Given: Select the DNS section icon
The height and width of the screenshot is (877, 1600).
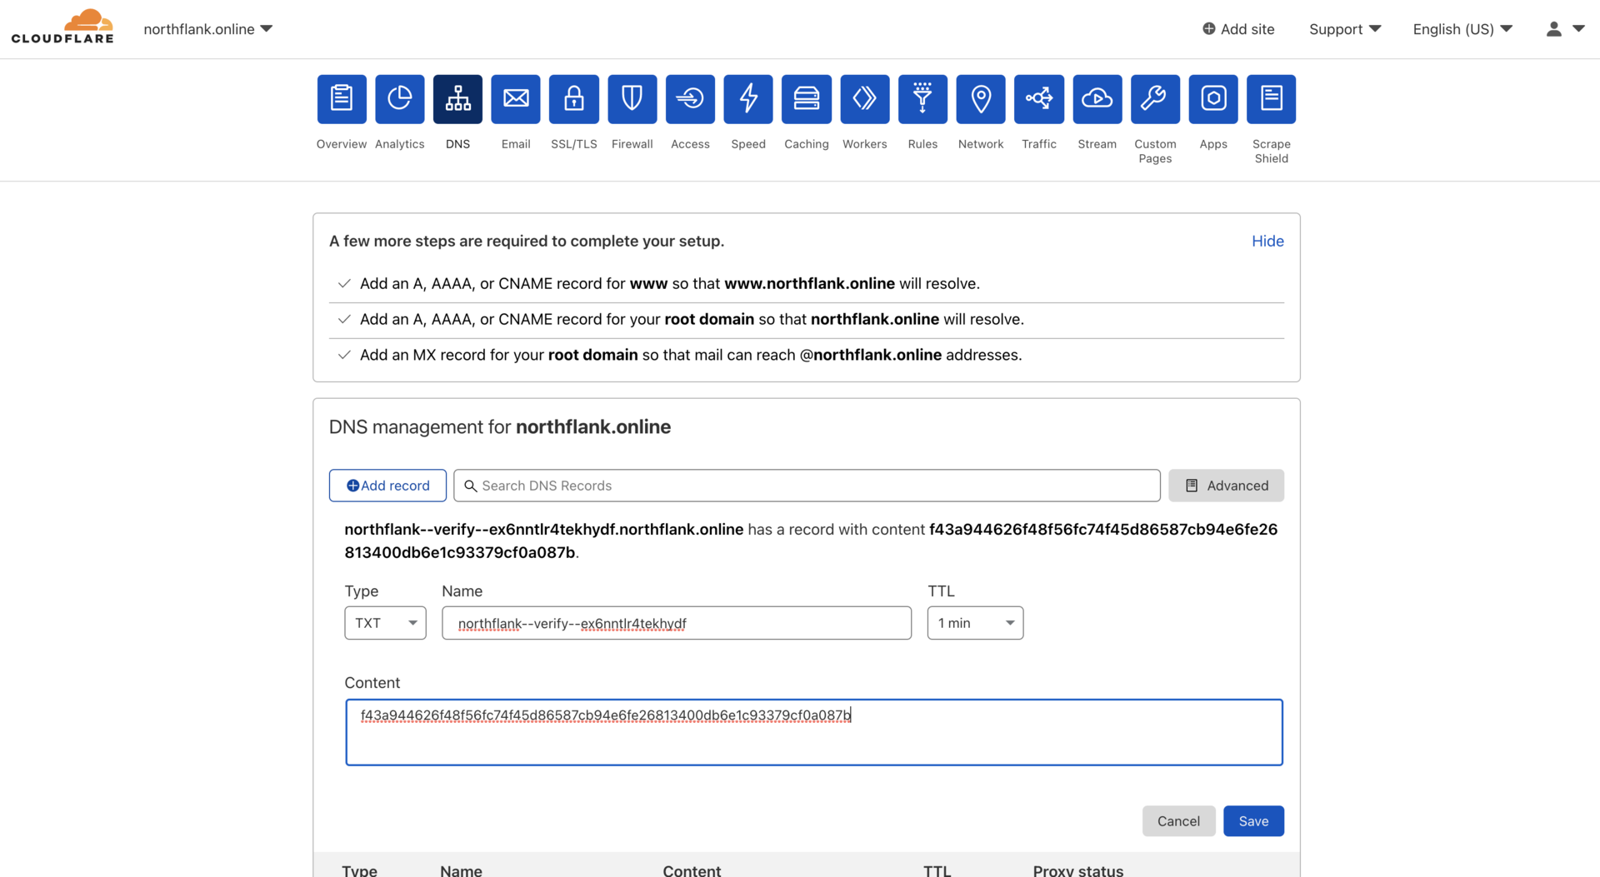Looking at the screenshot, I should point(457,99).
